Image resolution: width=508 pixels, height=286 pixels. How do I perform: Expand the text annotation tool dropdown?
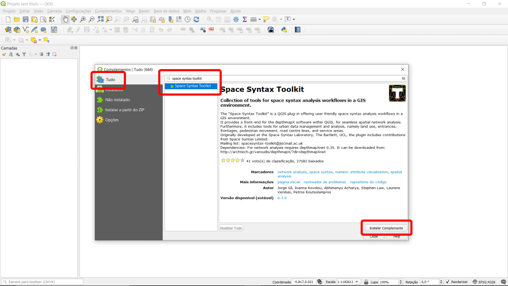click(294, 19)
